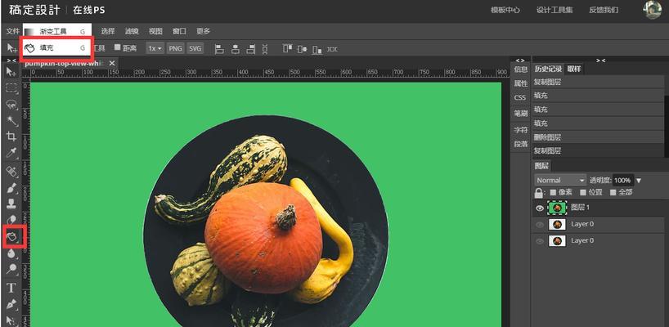Tick the 全部 lock checkbox
Image resolution: width=669 pixels, height=327 pixels.
tap(613, 192)
